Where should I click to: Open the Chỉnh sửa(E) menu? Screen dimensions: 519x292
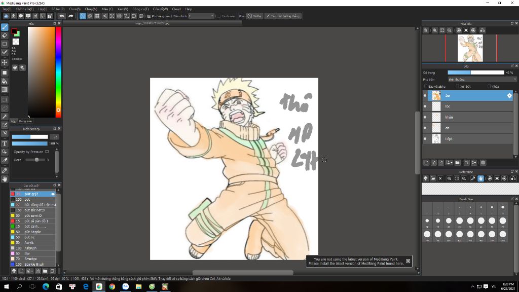(x=24, y=9)
